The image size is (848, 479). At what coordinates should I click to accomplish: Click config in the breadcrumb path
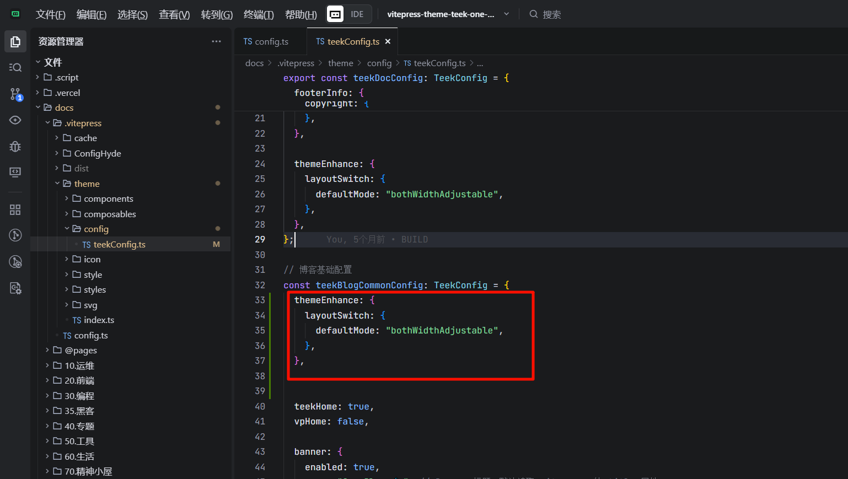click(x=379, y=63)
